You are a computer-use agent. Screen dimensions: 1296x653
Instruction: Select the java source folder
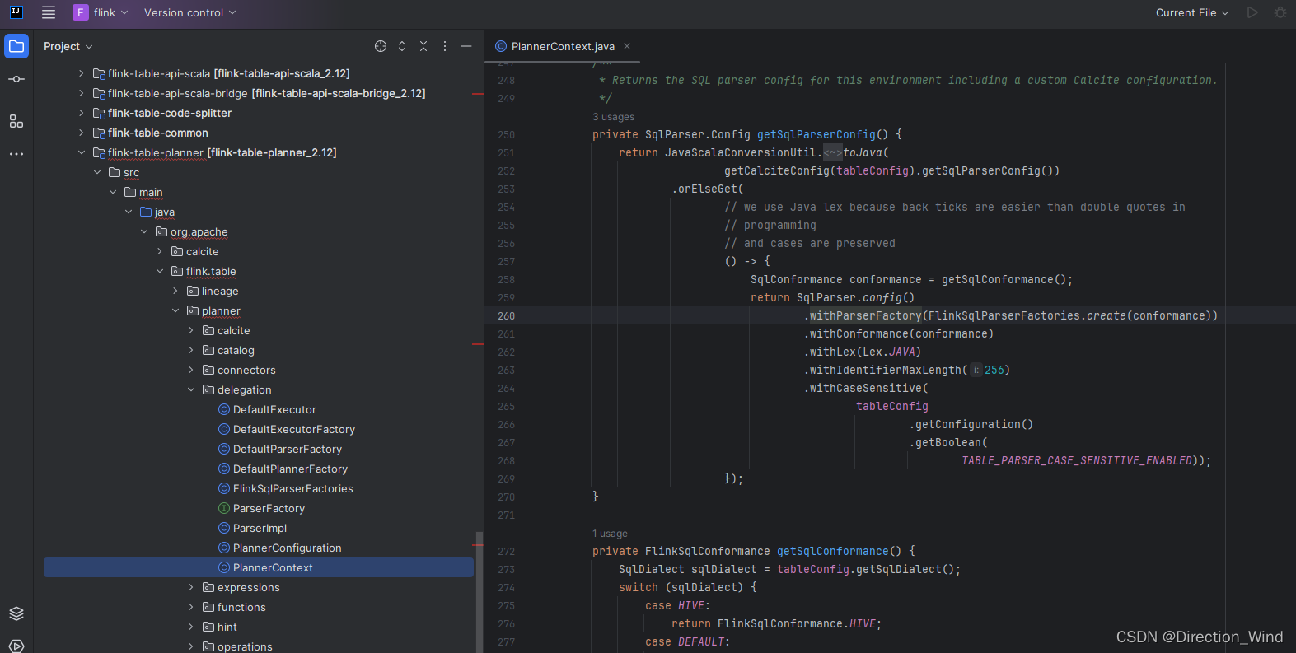pos(164,212)
